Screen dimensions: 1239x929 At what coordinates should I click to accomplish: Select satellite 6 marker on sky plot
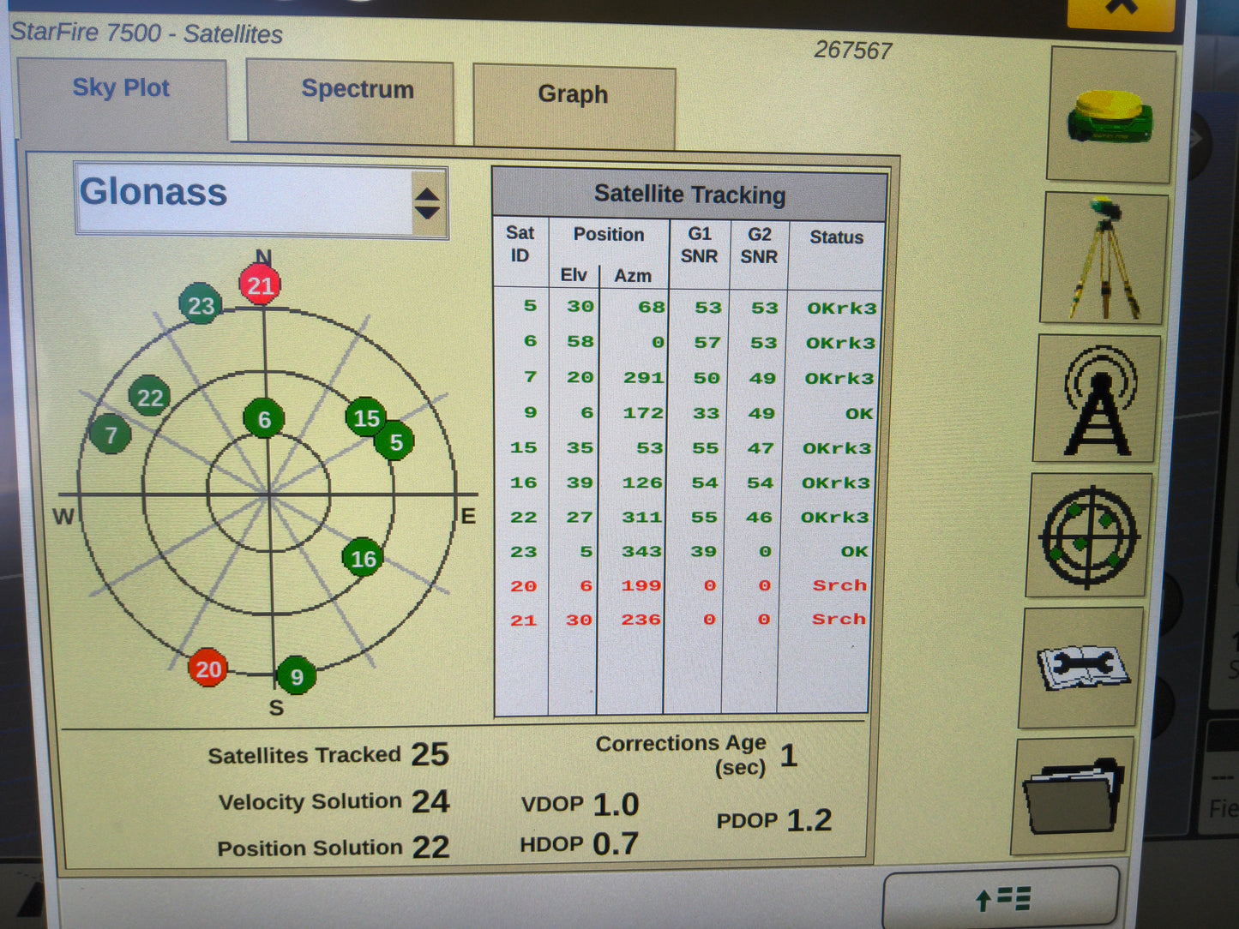[x=264, y=419]
